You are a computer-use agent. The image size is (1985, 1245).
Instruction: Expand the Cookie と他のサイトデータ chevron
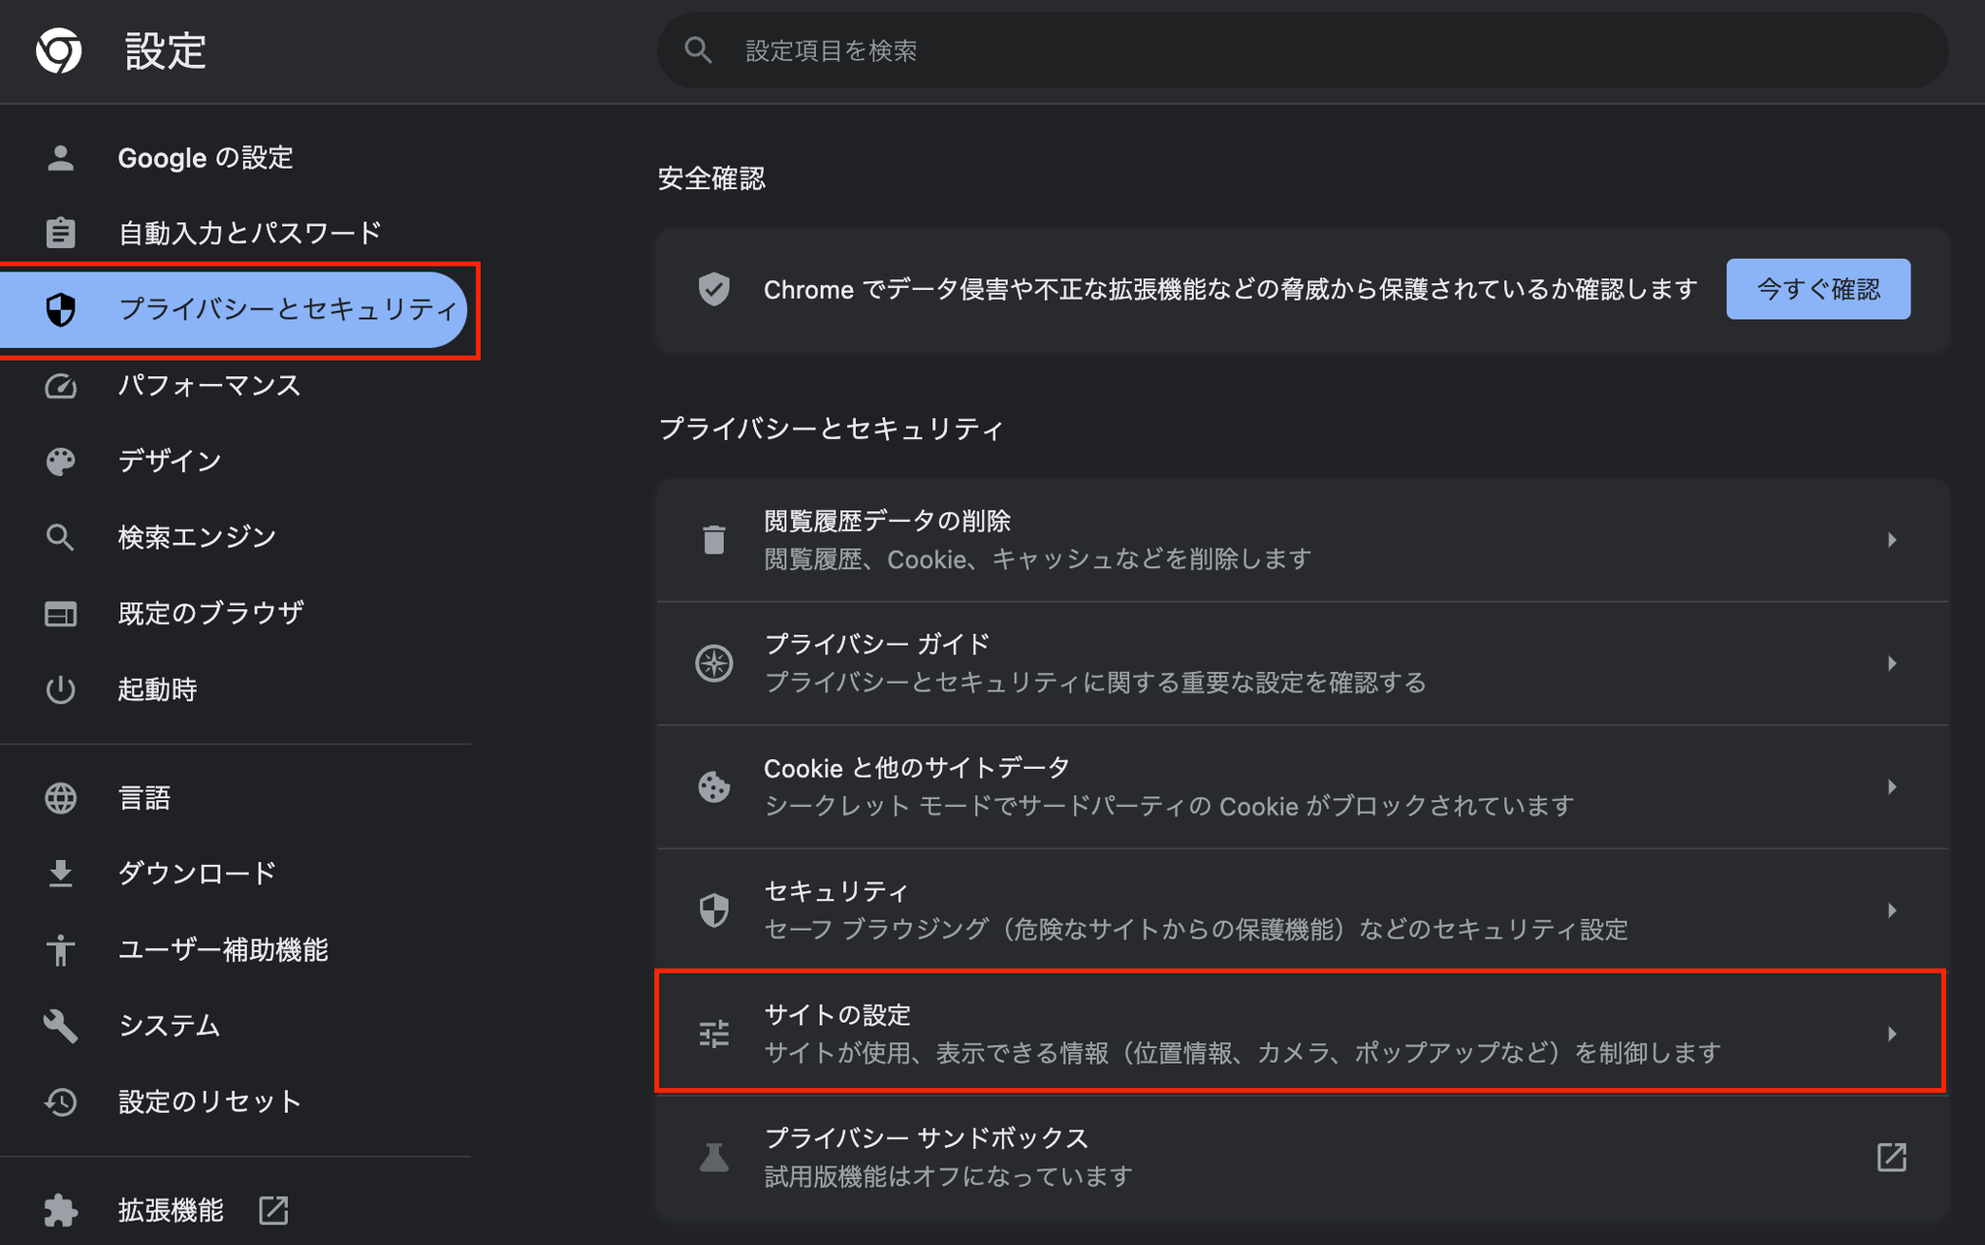pyautogui.click(x=1893, y=787)
